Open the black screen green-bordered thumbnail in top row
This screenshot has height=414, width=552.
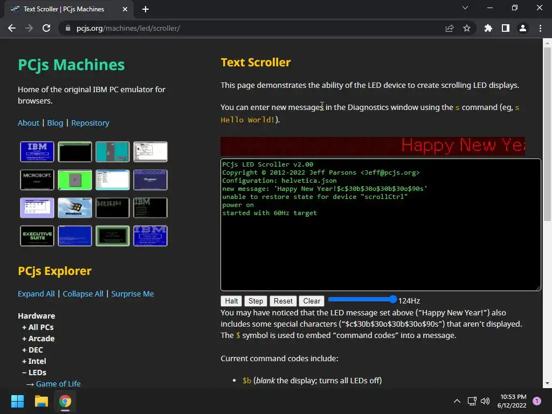pos(75,151)
